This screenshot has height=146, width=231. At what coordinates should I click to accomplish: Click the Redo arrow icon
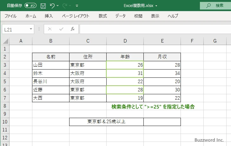[x=66, y=5]
